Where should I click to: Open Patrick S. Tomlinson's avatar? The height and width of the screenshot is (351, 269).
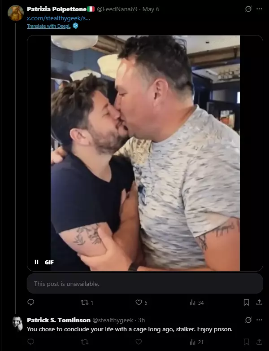tap(17, 324)
